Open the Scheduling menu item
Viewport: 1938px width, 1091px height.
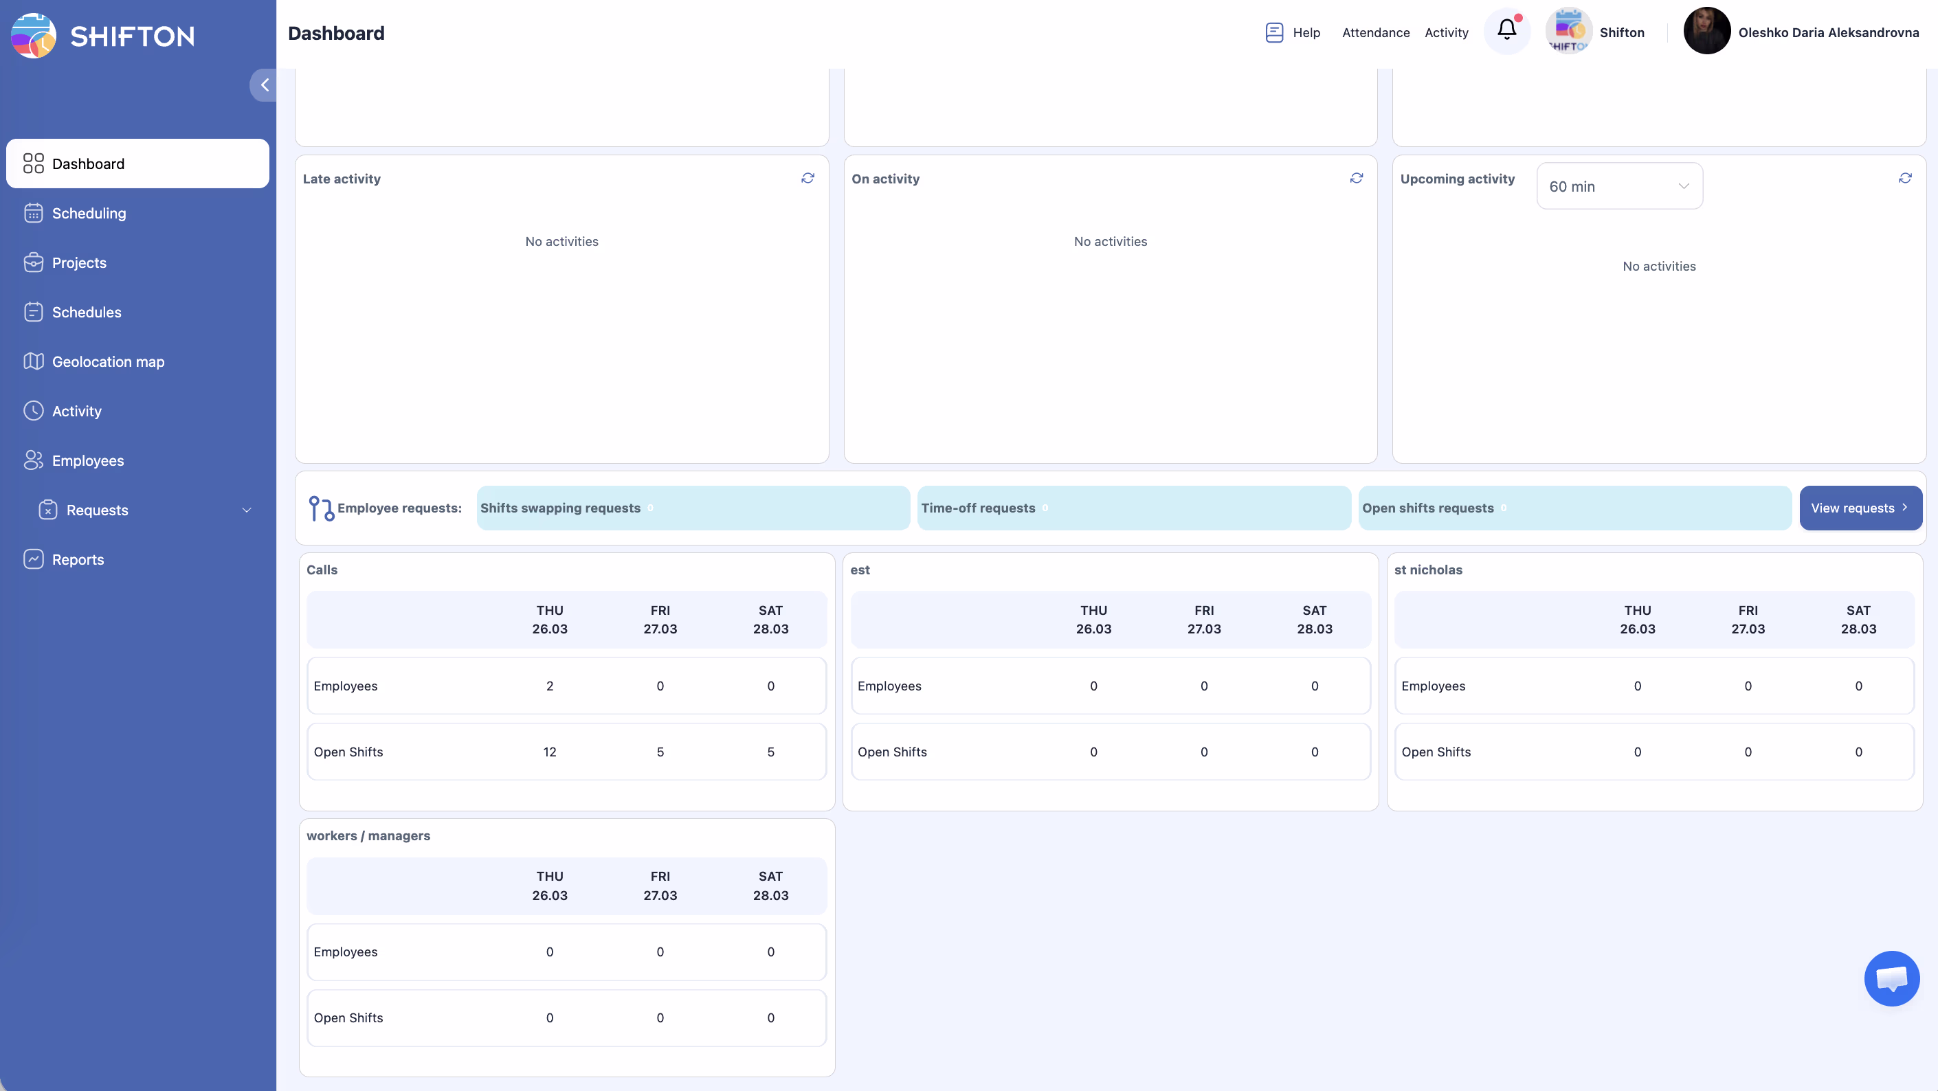coord(89,214)
